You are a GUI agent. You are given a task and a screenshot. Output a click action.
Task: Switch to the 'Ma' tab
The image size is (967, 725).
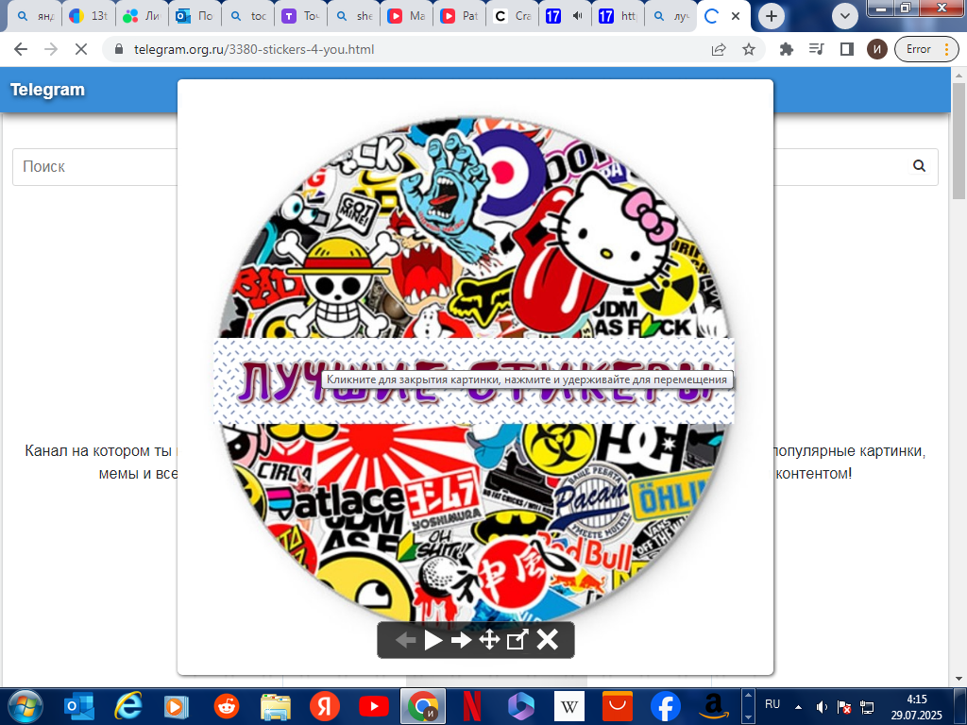point(406,16)
